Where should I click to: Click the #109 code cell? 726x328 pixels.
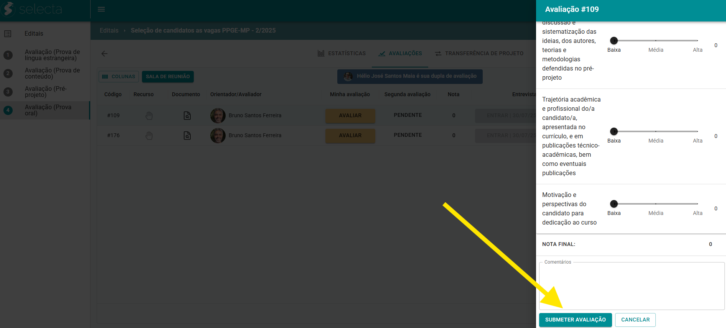(x=114, y=115)
